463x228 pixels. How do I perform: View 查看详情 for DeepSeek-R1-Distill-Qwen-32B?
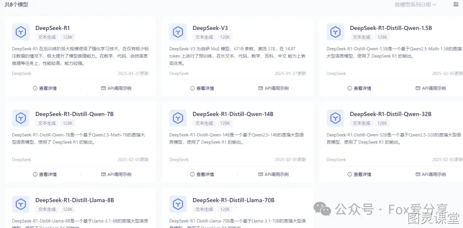359,175
